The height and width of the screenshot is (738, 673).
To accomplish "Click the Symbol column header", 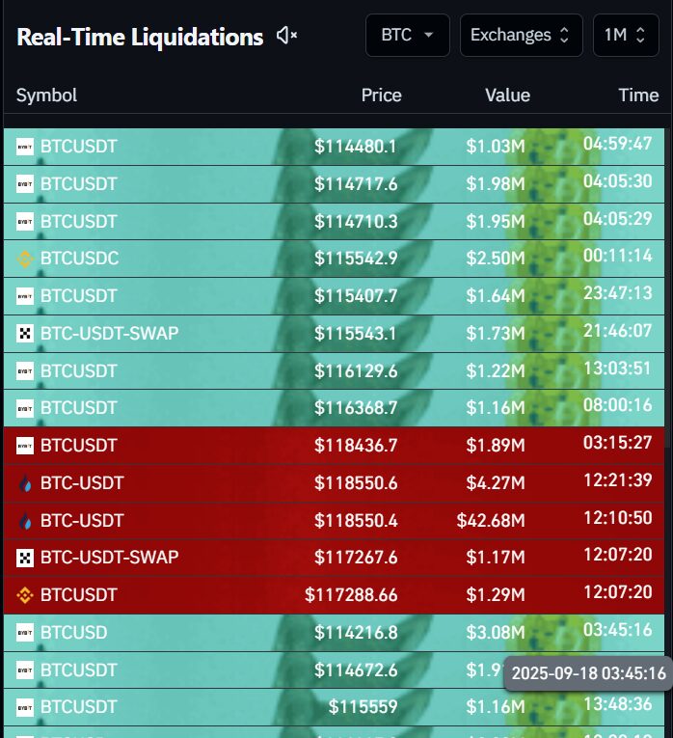I will 46,96.
